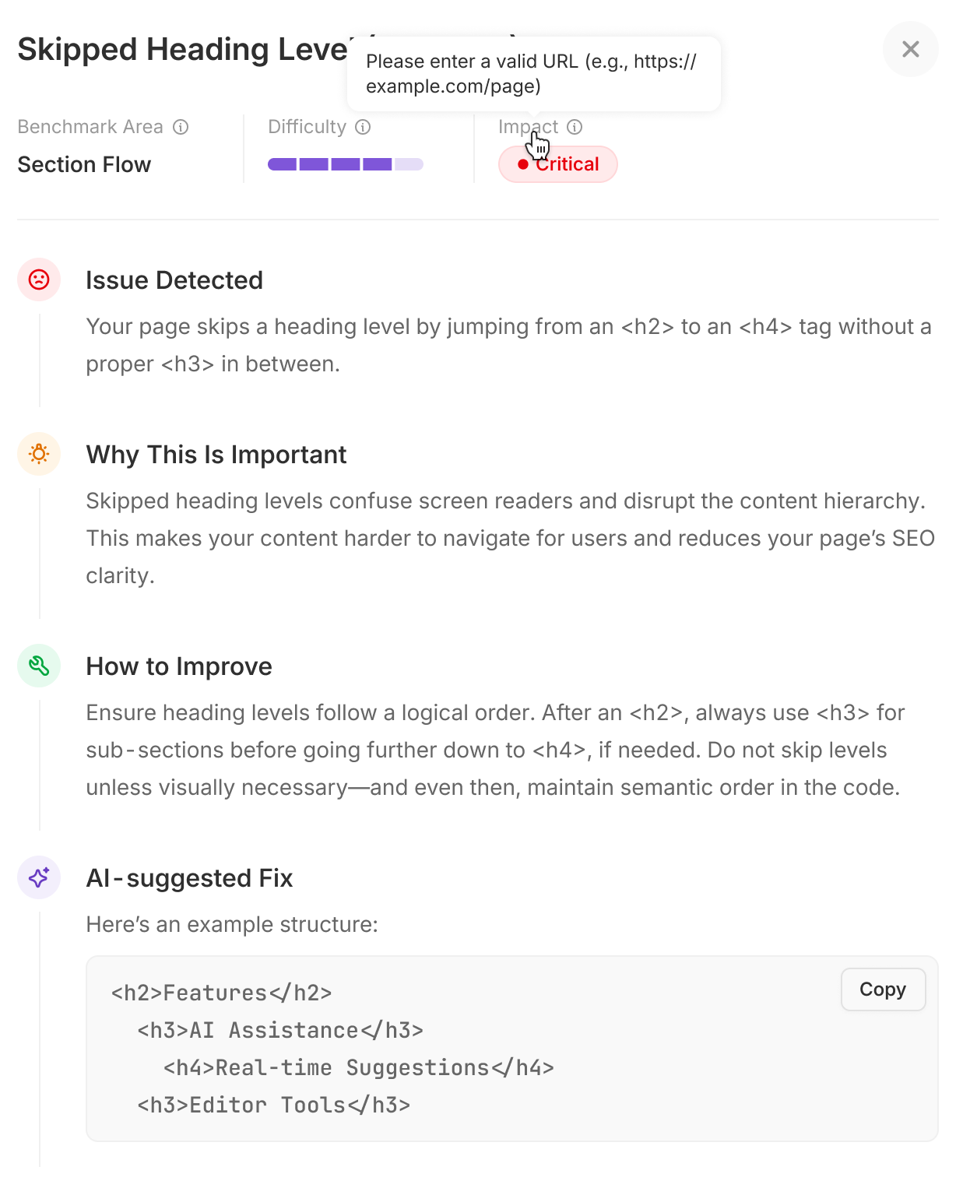970x1181 pixels.
Task: Click the Skipped Heading Level title
Action: coord(179,48)
